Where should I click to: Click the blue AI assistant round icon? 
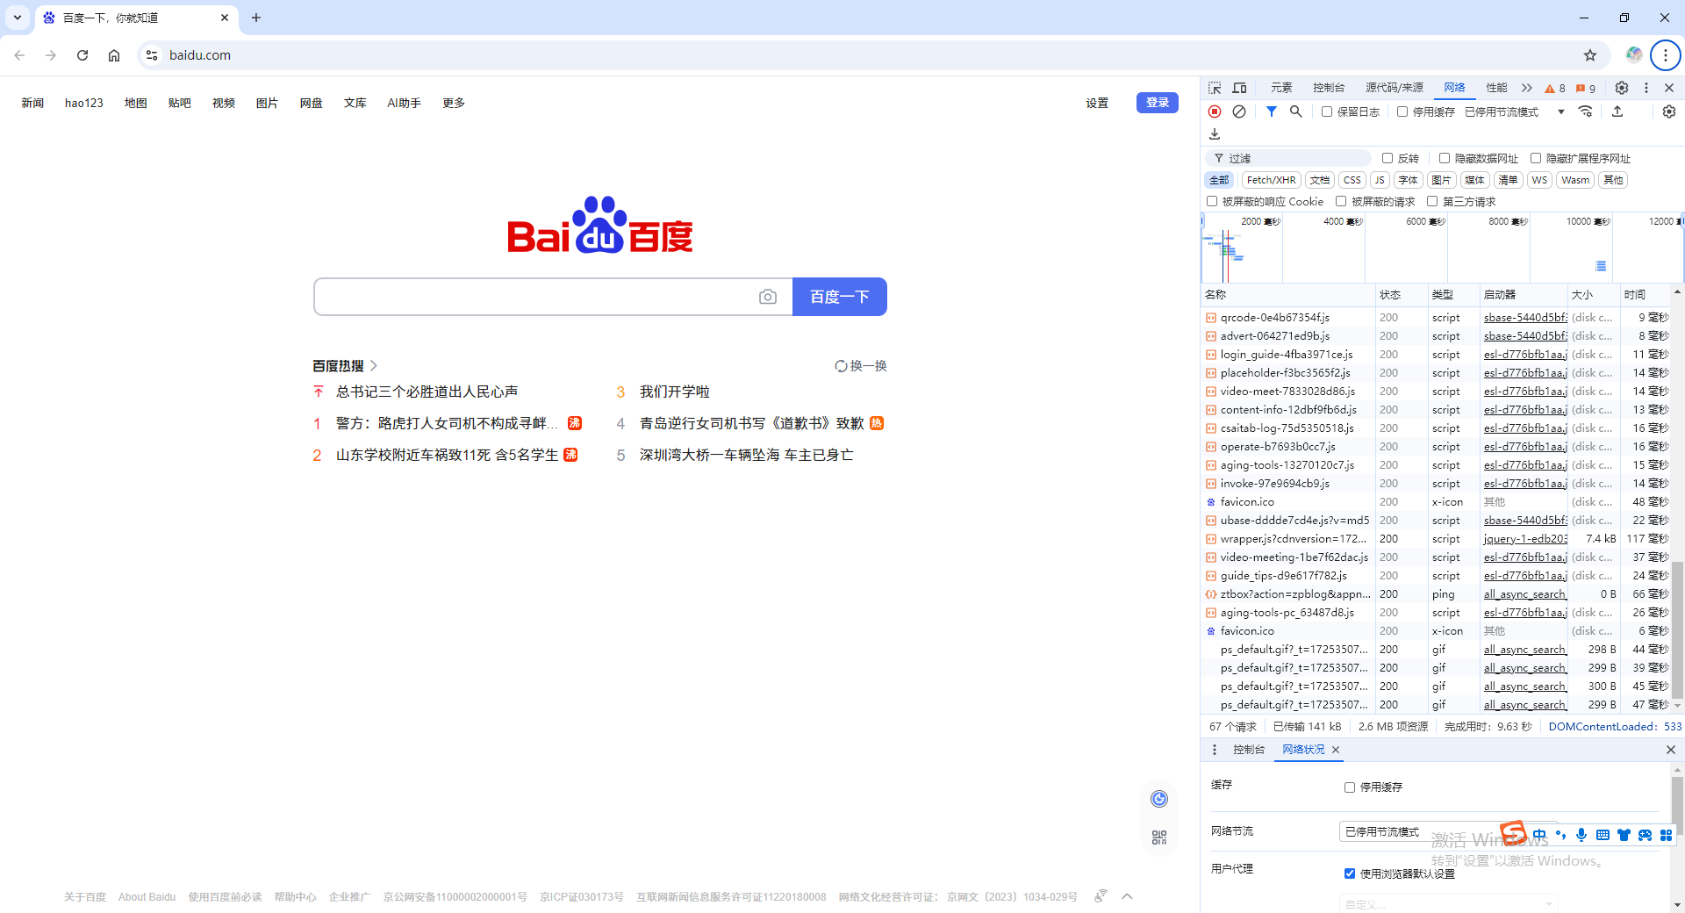click(x=1159, y=798)
